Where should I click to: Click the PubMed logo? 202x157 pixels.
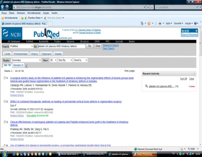click(47, 34)
